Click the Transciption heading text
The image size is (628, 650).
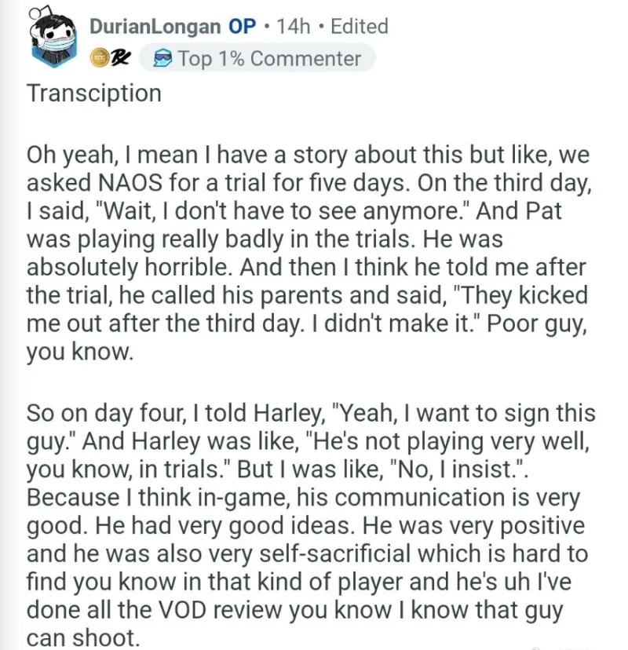click(94, 93)
